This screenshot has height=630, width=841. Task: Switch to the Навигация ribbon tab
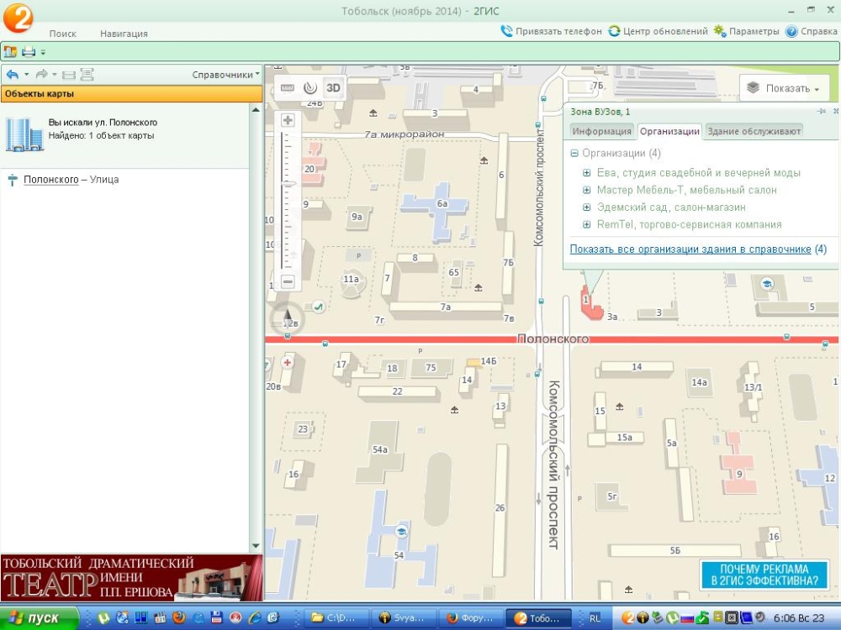click(124, 34)
